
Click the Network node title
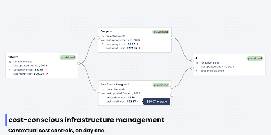(x=13, y=57)
